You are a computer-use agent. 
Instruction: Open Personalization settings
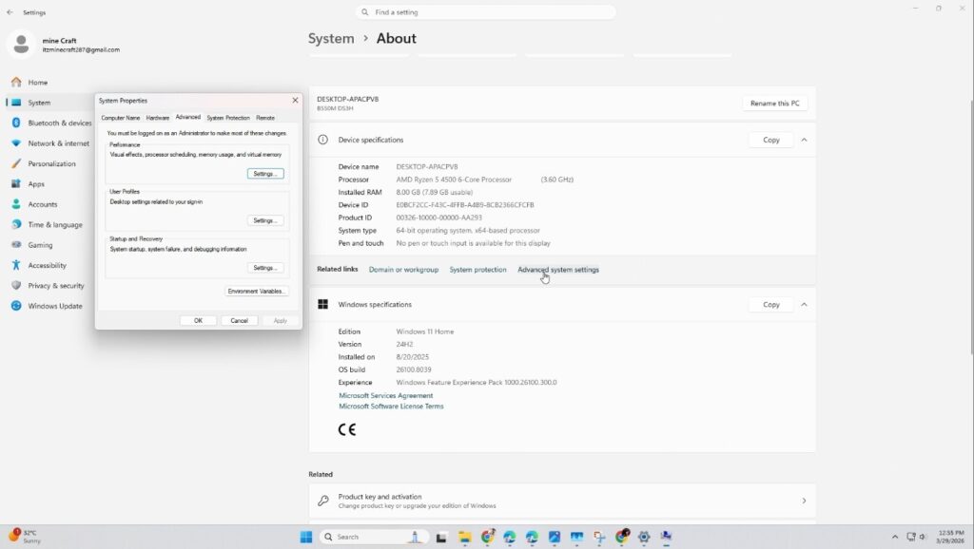click(51, 162)
